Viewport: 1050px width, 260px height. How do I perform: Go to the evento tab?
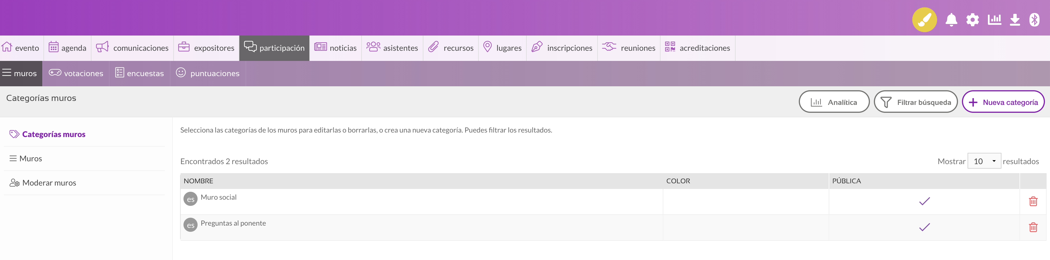(x=21, y=48)
